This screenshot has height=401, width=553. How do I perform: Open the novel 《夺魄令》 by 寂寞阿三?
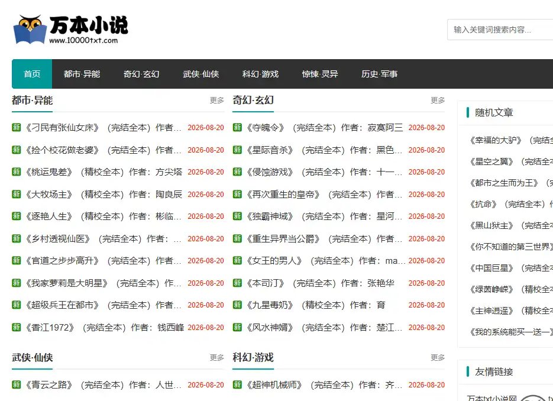coord(324,127)
